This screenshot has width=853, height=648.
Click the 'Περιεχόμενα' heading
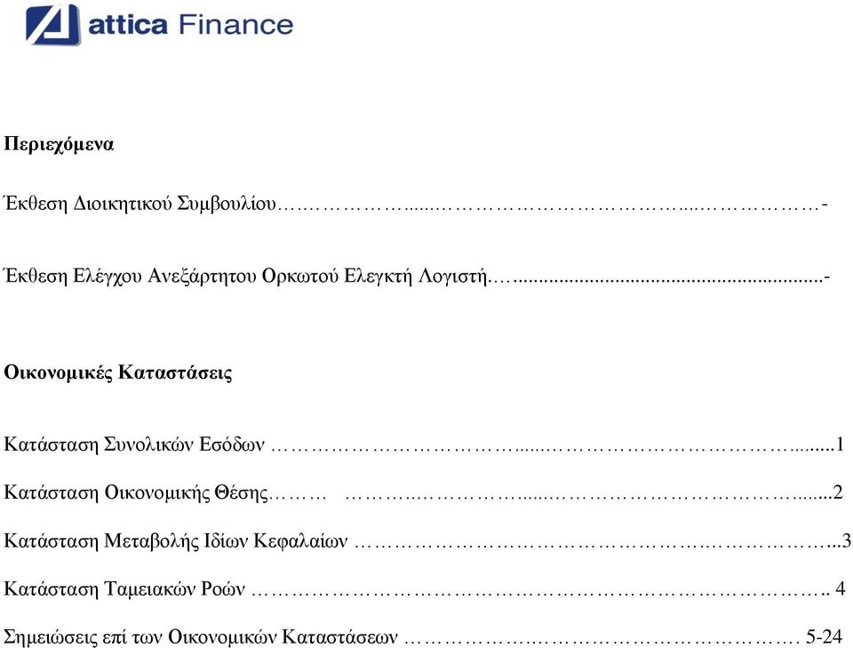coord(59,145)
